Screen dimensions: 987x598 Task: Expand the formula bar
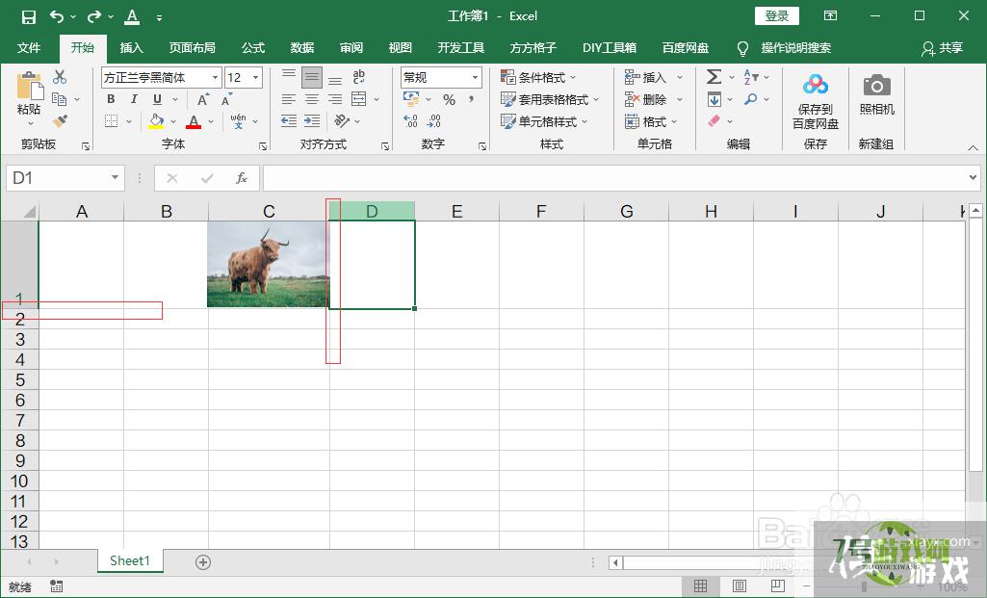[x=974, y=178]
